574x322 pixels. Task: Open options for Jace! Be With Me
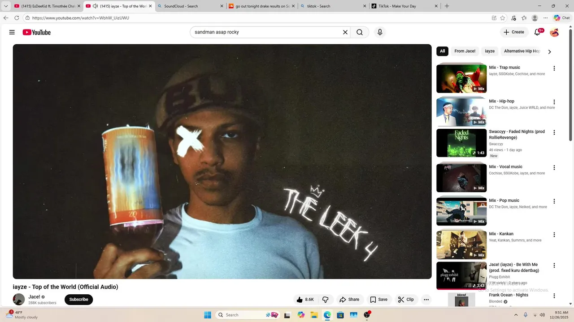click(554, 265)
